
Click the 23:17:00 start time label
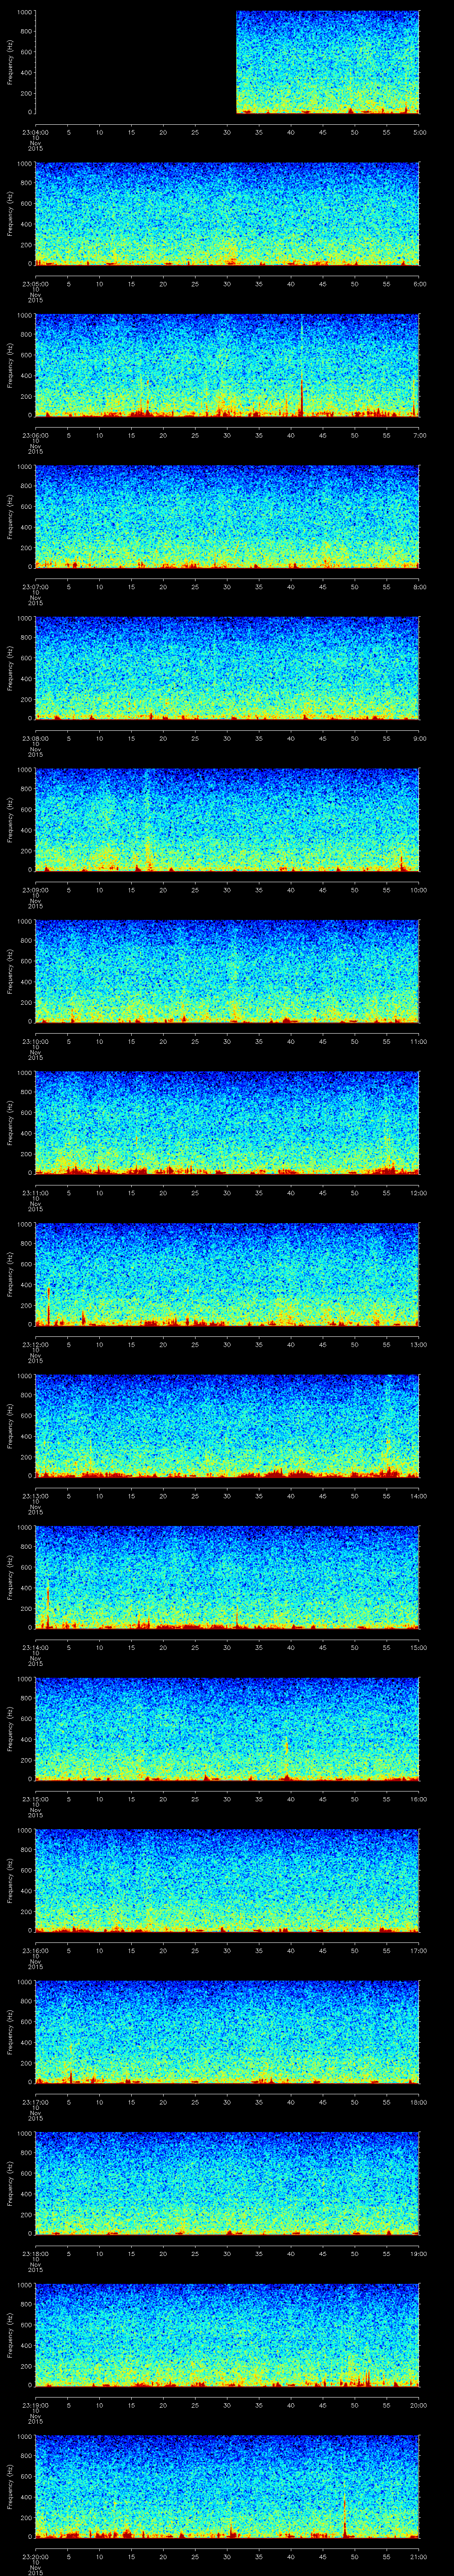pyautogui.click(x=35, y=2102)
